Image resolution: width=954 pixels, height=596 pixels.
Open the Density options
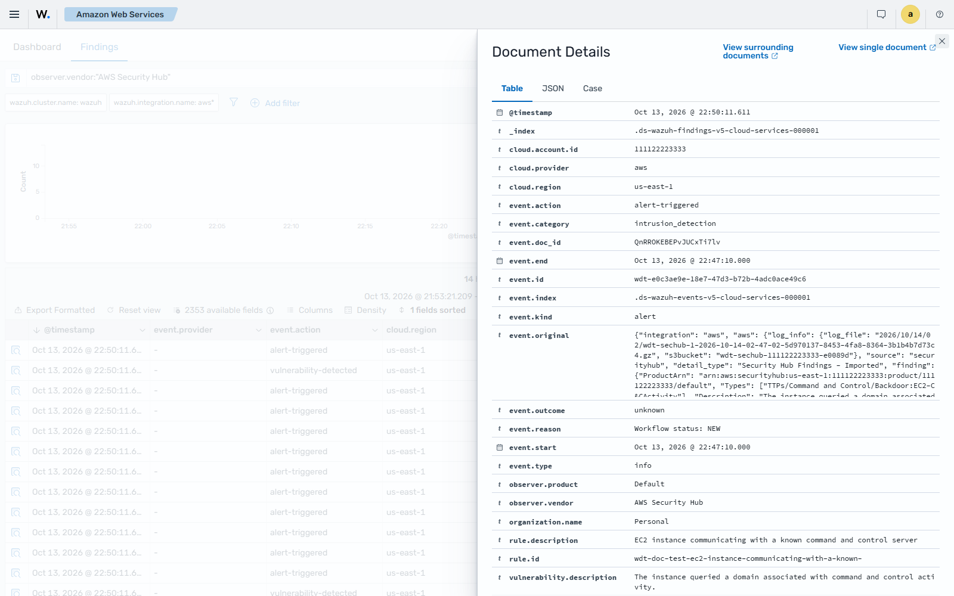(365, 310)
